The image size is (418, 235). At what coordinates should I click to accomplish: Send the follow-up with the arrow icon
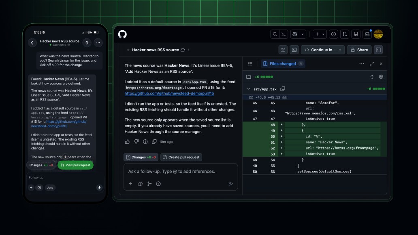tap(231, 184)
